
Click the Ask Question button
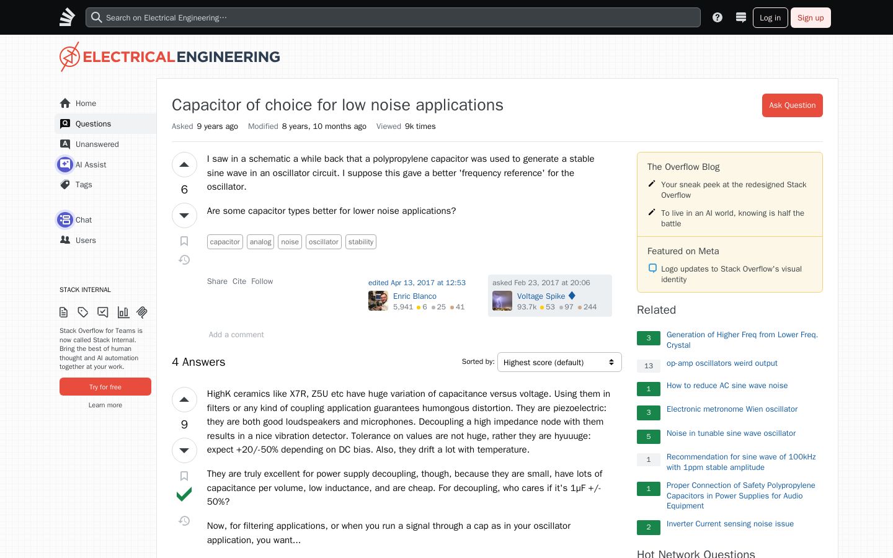point(793,105)
